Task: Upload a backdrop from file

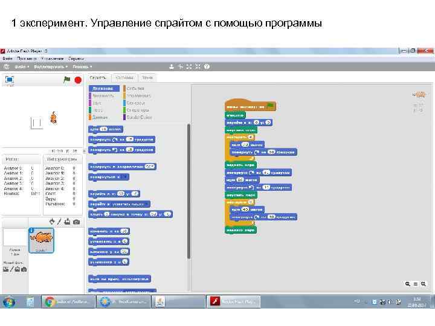Action: click(17, 269)
